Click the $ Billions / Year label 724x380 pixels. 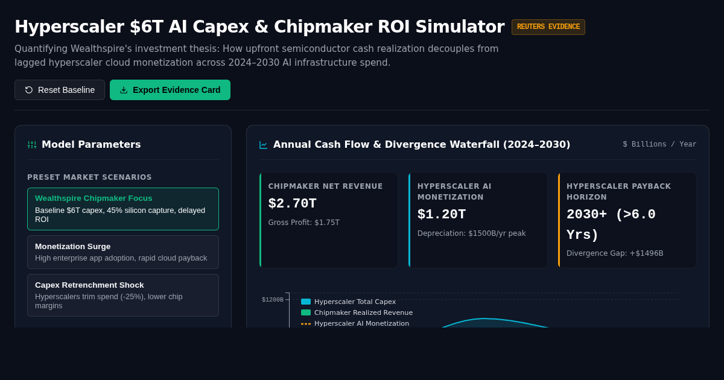tap(659, 144)
